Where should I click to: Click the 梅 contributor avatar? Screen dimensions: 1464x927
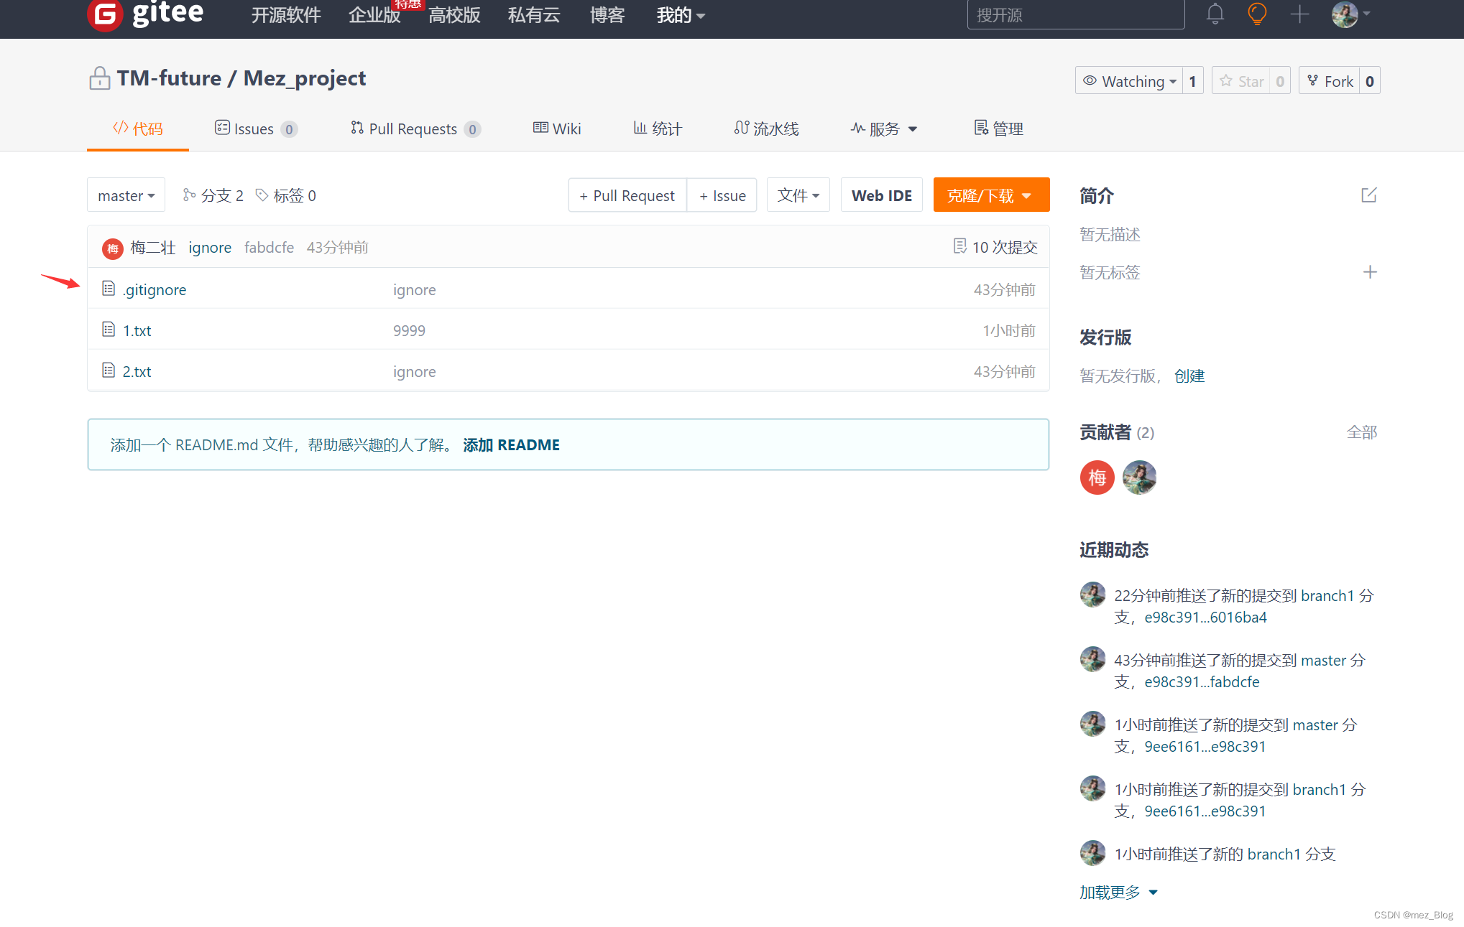pos(1097,478)
